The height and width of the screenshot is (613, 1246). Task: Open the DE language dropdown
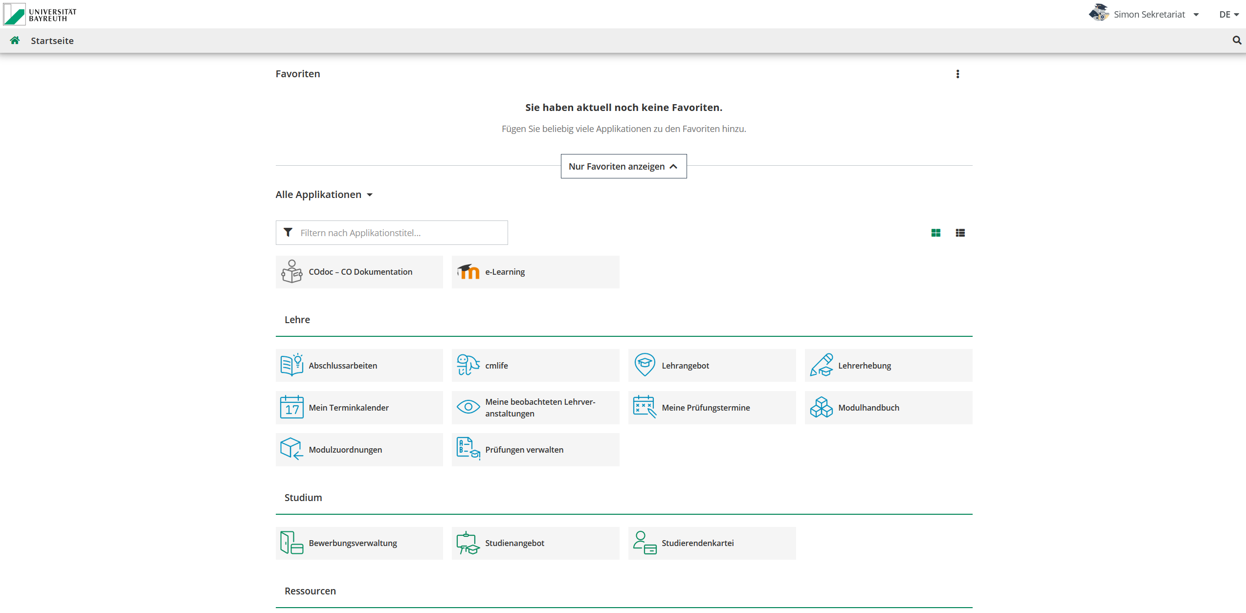click(1228, 15)
